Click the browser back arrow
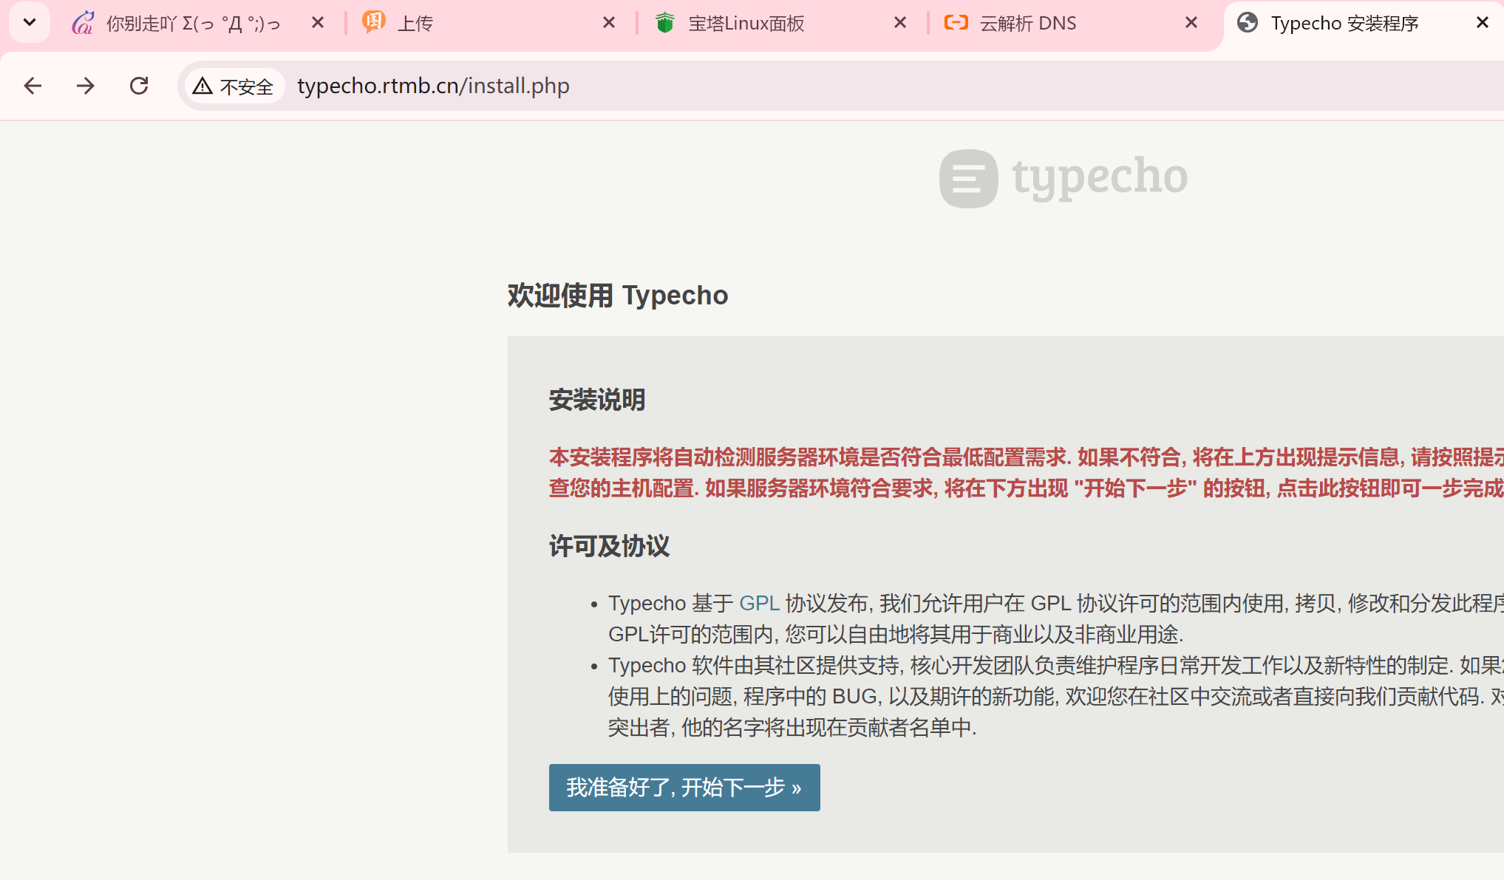This screenshot has height=880, width=1504. click(x=33, y=86)
